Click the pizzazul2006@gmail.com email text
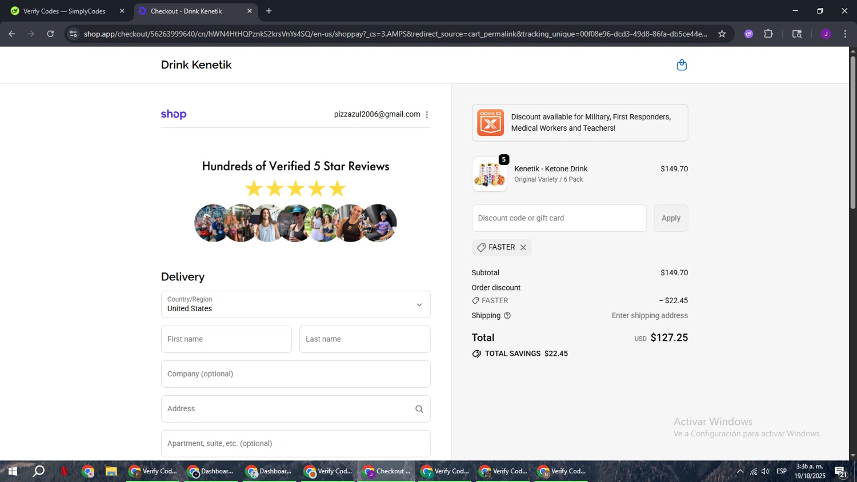This screenshot has height=482, width=857. coord(377,114)
